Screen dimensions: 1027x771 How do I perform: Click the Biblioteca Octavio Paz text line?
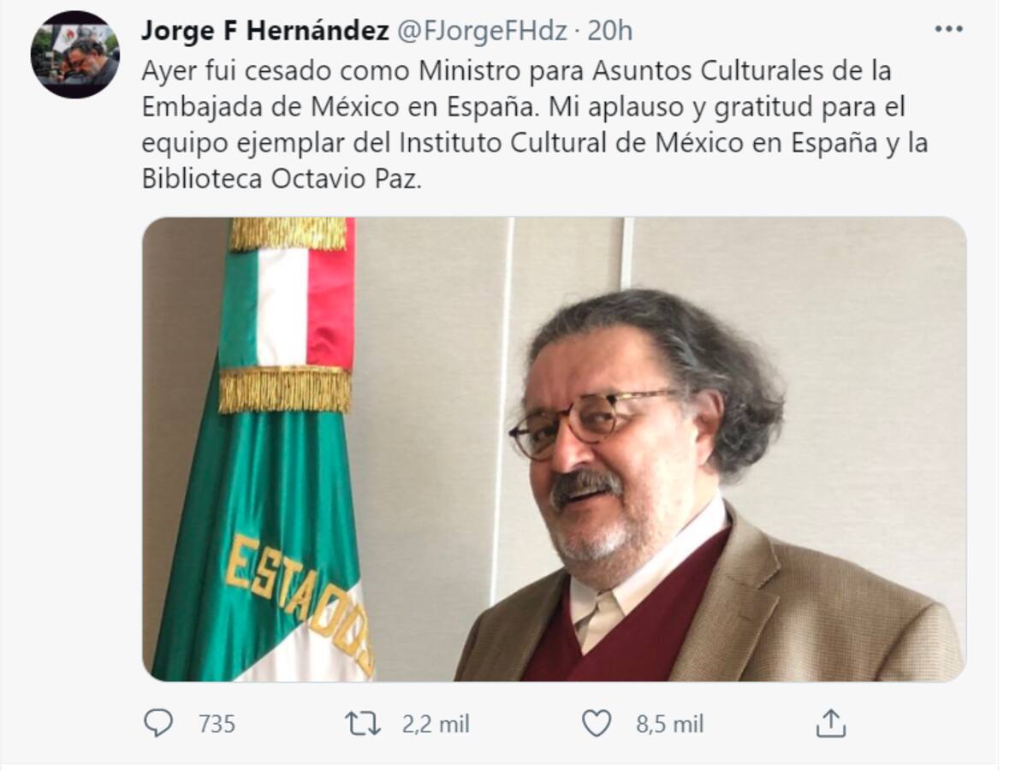pyautogui.click(x=282, y=181)
